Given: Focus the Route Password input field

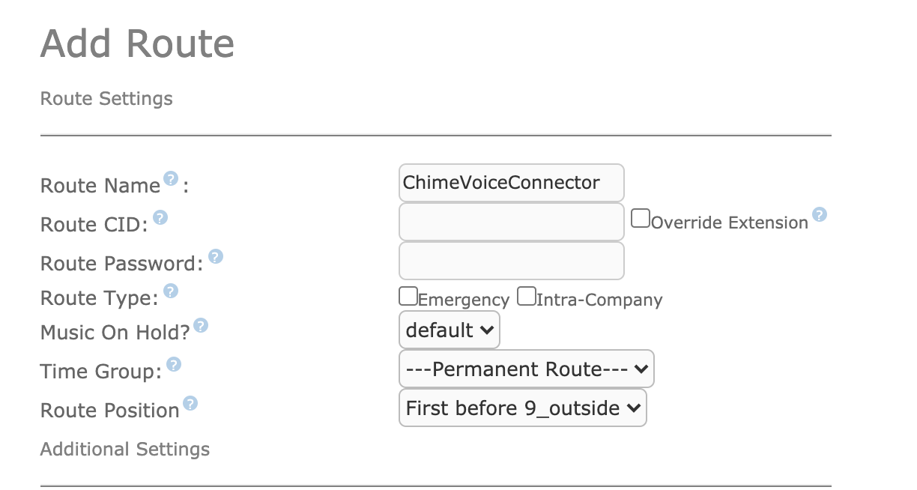Looking at the screenshot, I should click(512, 261).
